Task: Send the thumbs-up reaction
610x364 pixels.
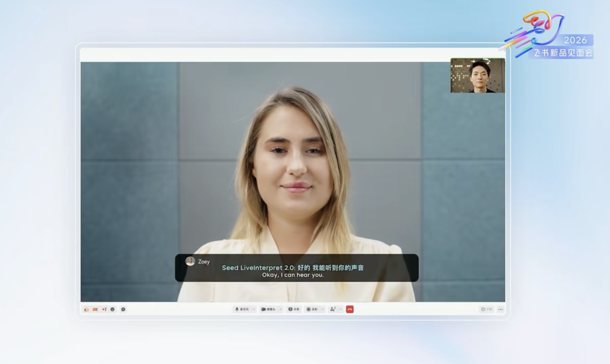Action: point(86,309)
